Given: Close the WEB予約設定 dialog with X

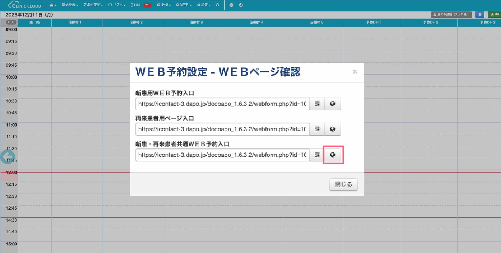Looking at the screenshot, I should tap(355, 72).
